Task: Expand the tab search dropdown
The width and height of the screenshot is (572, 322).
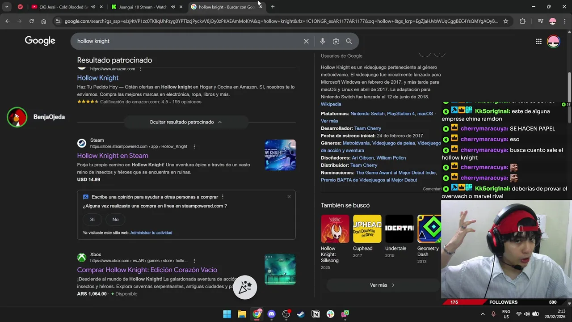Action: (x=7, y=7)
